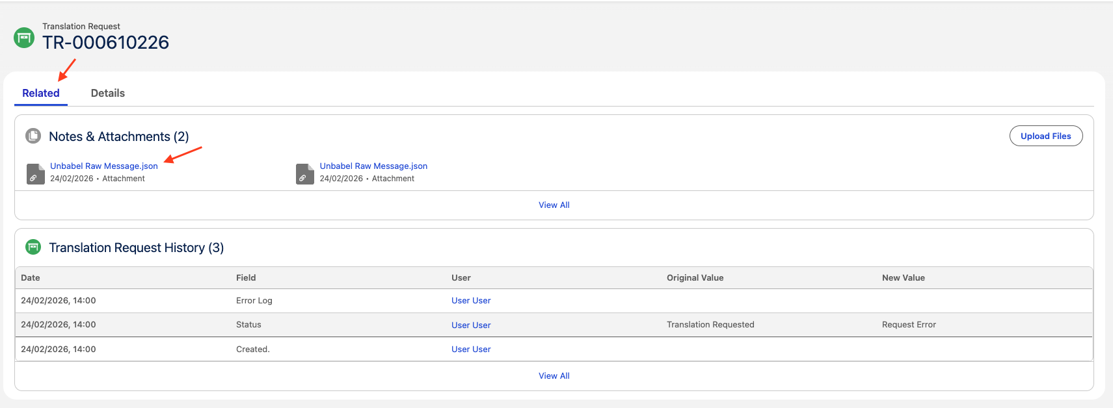Viewport: 1113px width, 408px height.
Task: Click the Upload Files button
Action: [1046, 136]
